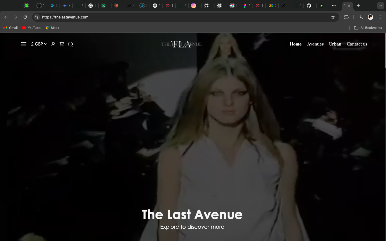Image resolution: width=386 pixels, height=241 pixels.
Task: View site information icon in address bar
Action: 37,17
